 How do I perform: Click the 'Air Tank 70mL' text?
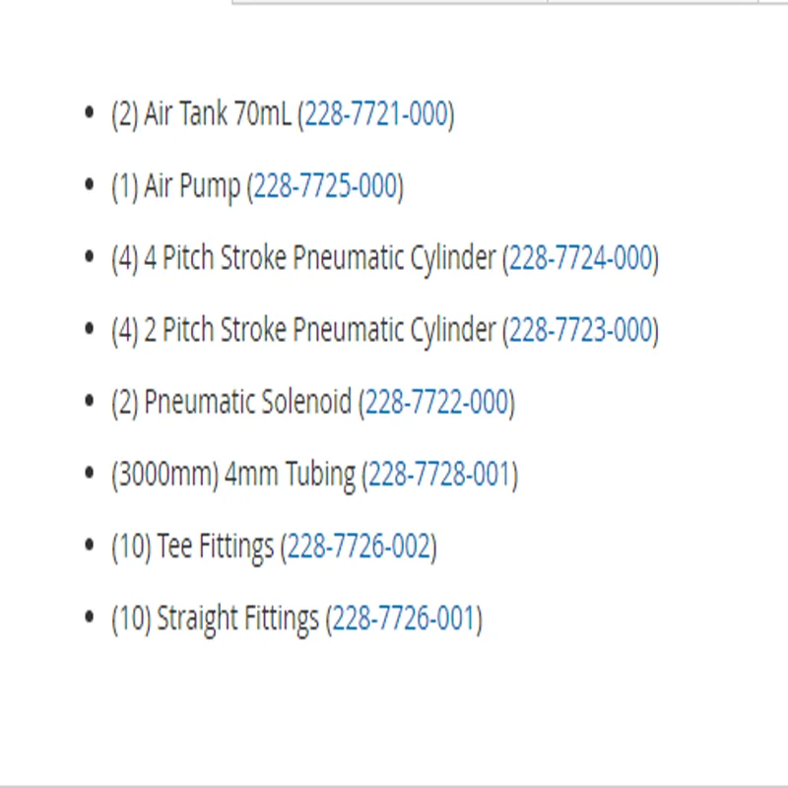click(x=218, y=114)
